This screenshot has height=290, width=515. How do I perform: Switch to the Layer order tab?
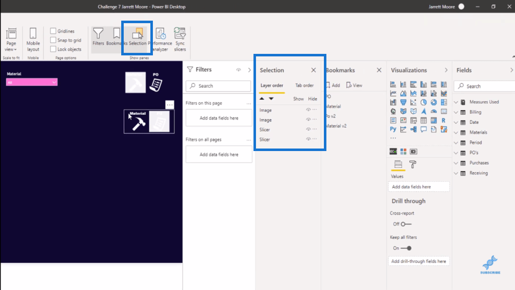pos(272,86)
